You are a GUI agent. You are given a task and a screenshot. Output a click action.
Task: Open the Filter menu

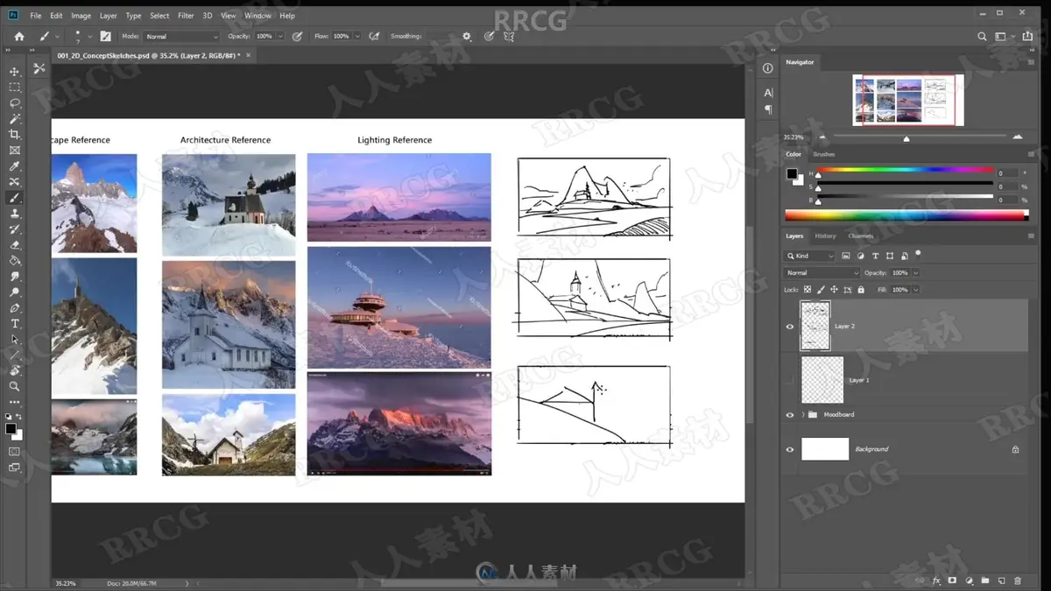[x=186, y=16]
